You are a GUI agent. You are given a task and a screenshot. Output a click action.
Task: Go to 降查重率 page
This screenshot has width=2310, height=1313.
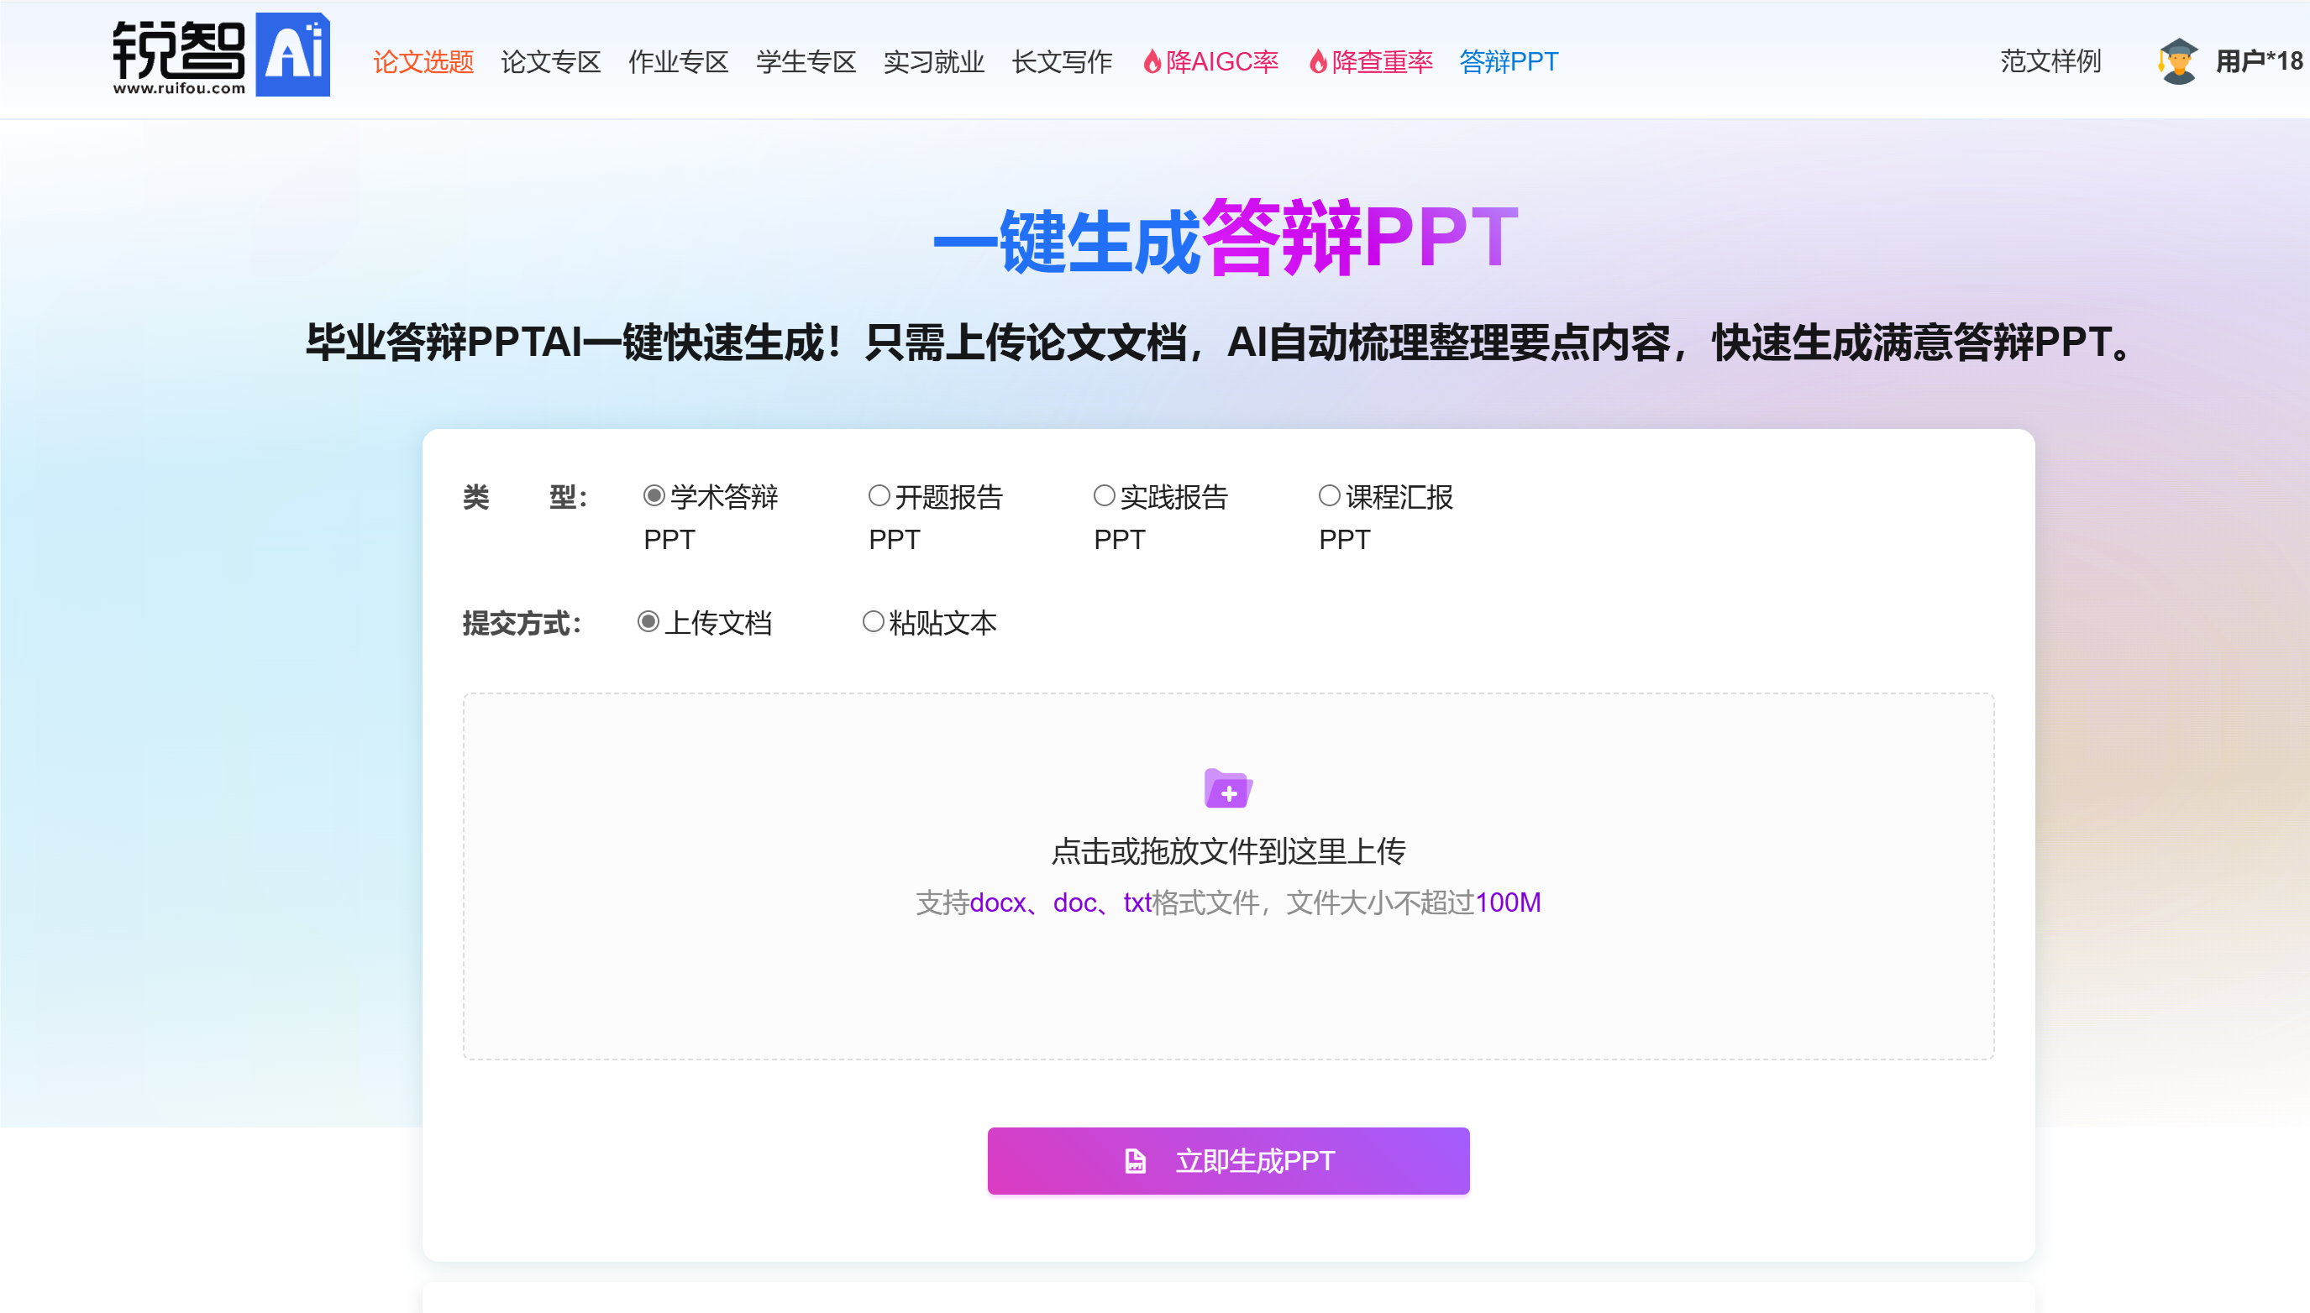[1383, 62]
